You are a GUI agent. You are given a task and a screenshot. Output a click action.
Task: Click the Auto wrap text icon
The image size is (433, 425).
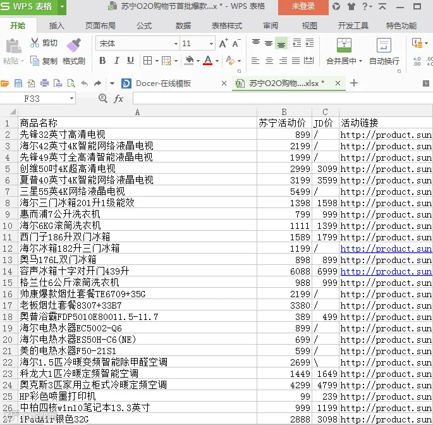(384, 46)
